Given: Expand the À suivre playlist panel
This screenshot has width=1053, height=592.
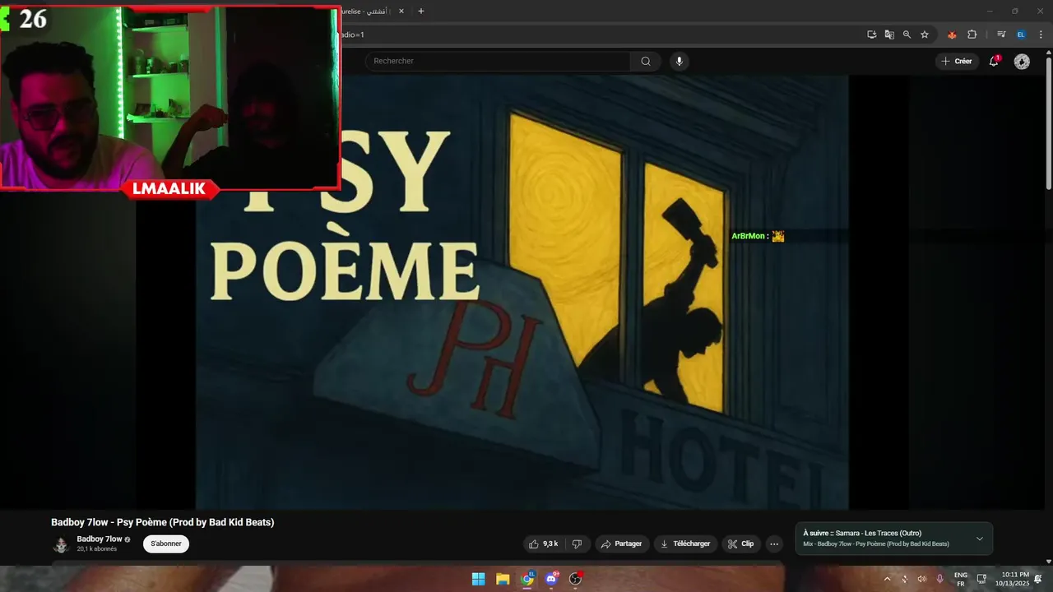Looking at the screenshot, I should [x=979, y=539].
